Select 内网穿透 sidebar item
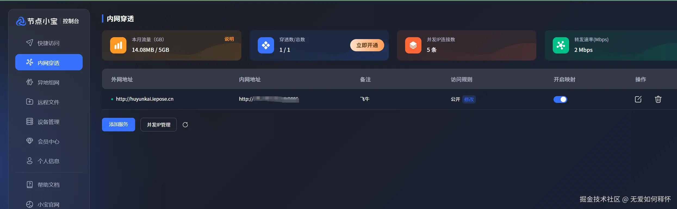The height and width of the screenshot is (209, 677). click(49, 62)
